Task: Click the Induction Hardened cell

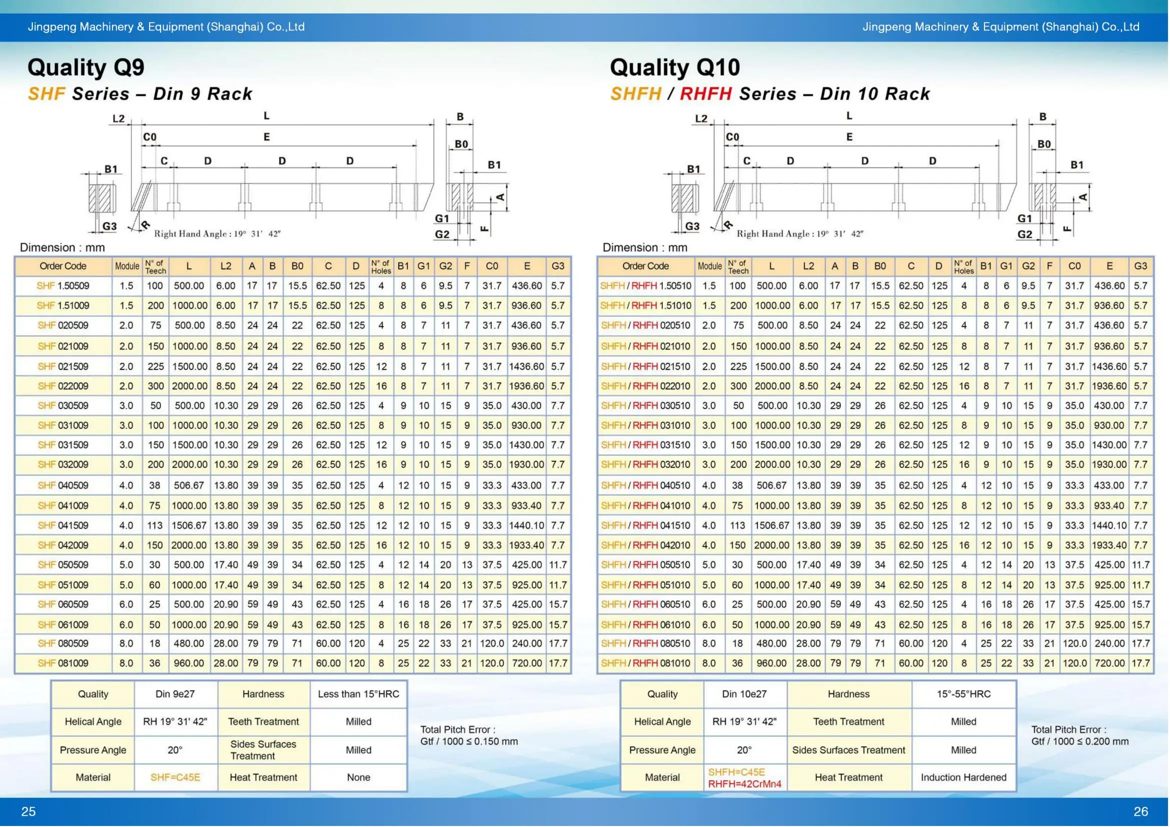Action: (x=963, y=778)
